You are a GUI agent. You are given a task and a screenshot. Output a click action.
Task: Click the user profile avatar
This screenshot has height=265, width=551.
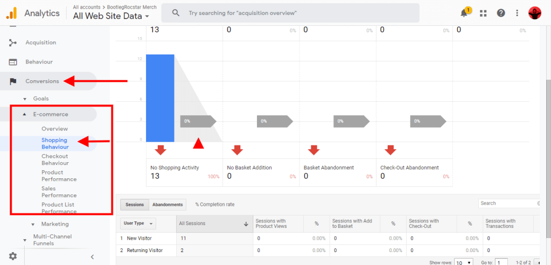535,13
